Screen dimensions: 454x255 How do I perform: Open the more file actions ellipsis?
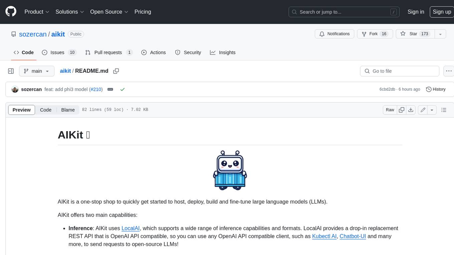[449, 71]
